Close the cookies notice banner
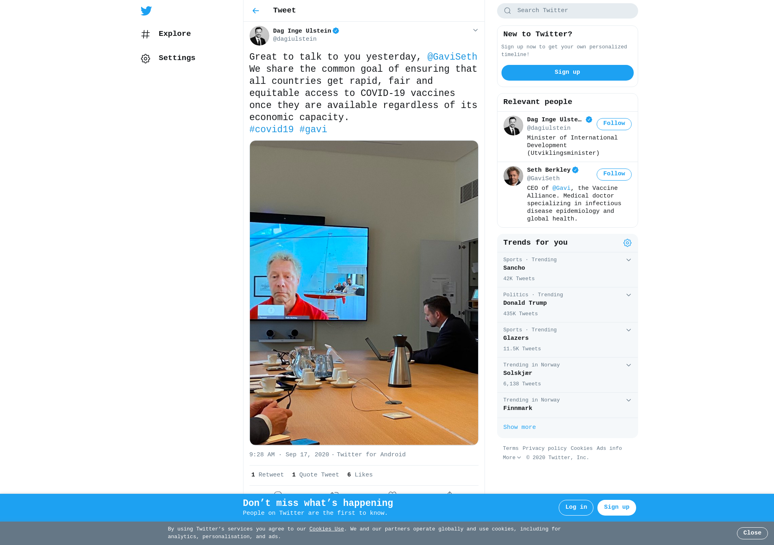The width and height of the screenshot is (774, 545). click(752, 533)
